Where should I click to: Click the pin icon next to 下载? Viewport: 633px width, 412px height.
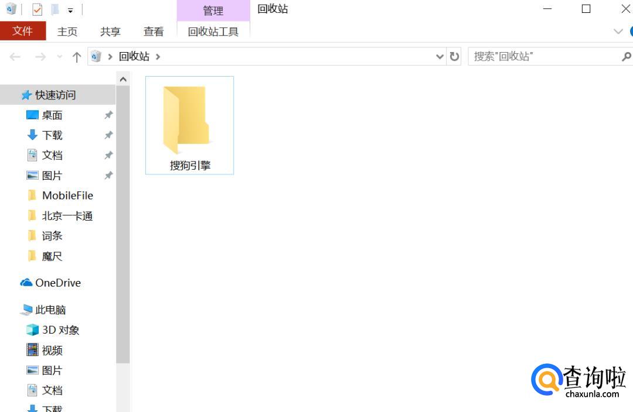[108, 135]
